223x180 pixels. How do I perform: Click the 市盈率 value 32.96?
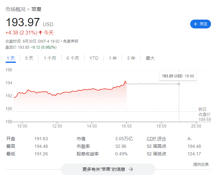tap(121, 146)
